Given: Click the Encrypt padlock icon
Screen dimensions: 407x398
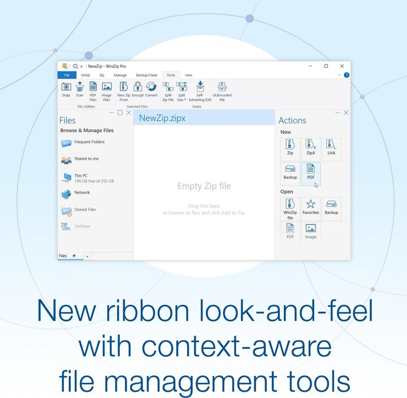Looking at the screenshot, I should click(x=138, y=87).
